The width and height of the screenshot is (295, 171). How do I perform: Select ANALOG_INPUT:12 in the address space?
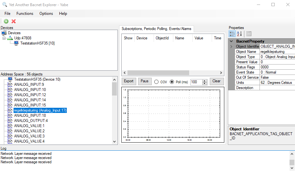click(x=30, y=95)
